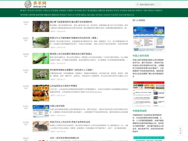The width and height of the screenshot is (188, 141).
Task: Open sidebar green heading 中国土地市场网
Action: click(x=141, y=56)
